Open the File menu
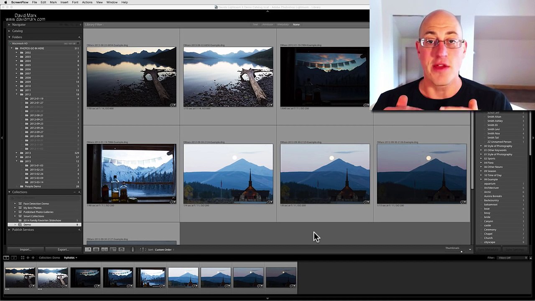This screenshot has height=301, width=535. pos(35,3)
